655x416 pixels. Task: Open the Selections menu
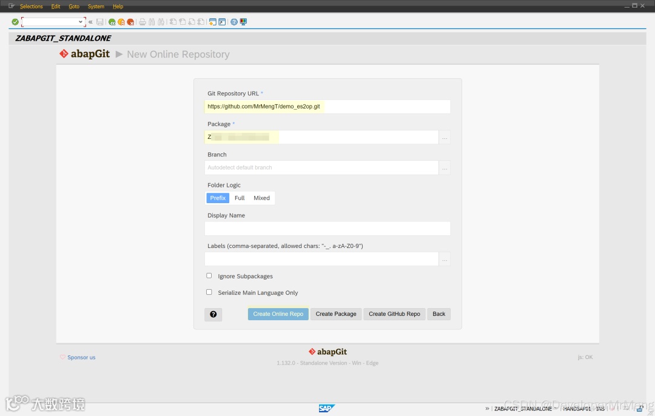[32, 6]
